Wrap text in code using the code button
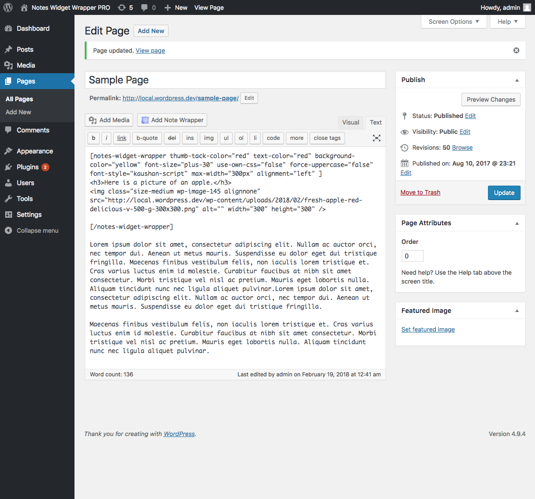Image resolution: width=535 pixels, height=499 pixels. coord(273,138)
